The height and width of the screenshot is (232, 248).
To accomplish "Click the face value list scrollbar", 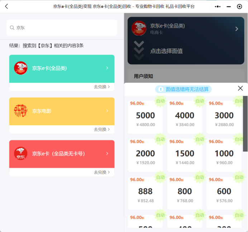I will (245, 124).
